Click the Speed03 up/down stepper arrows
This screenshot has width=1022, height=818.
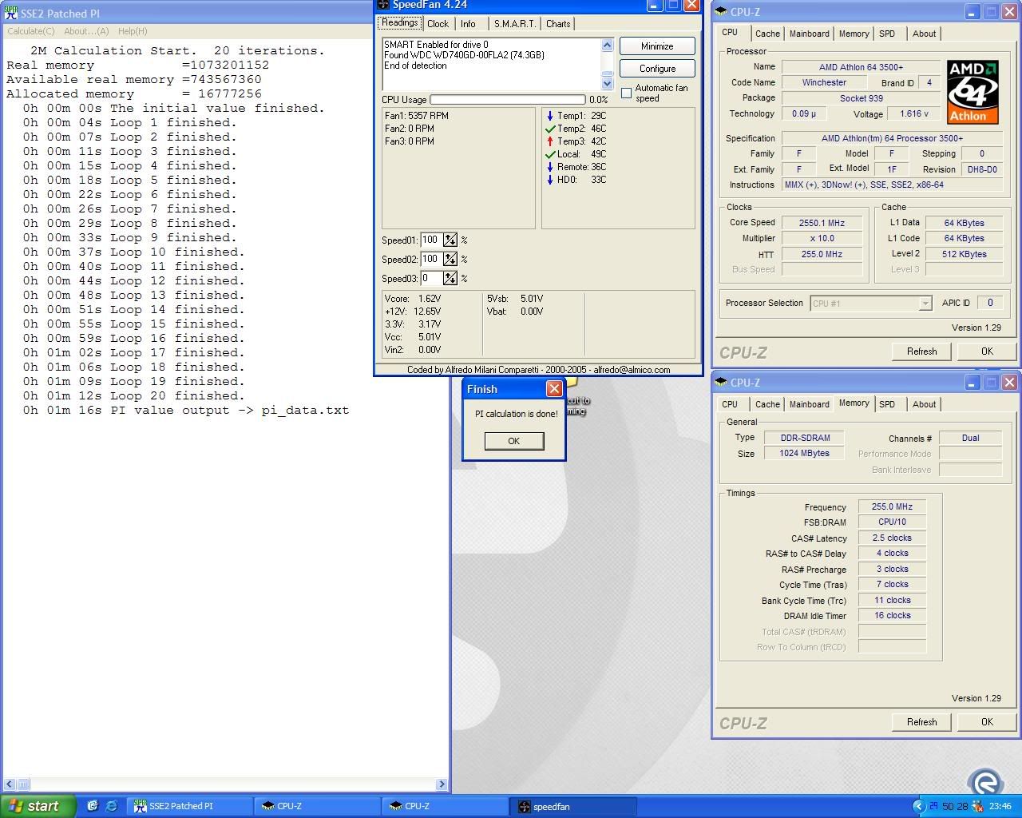pyautogui.click(x=450, y=279)
